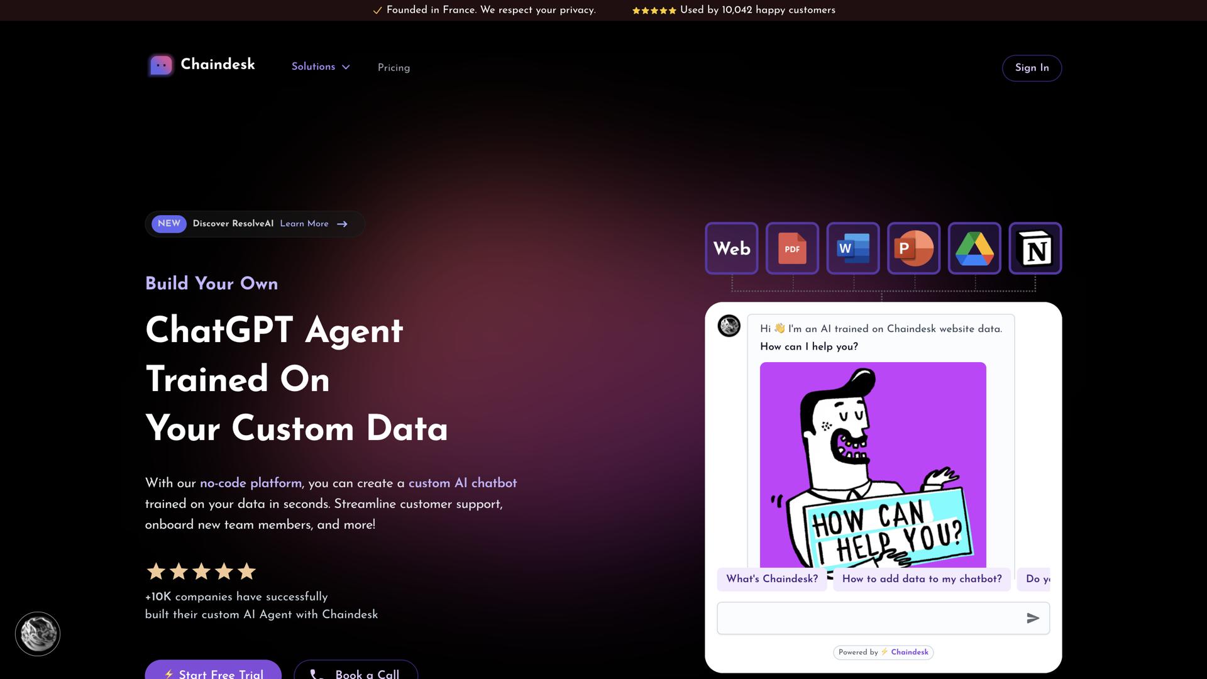Click the Sign In button
Screen dimensions: 1207x679
(x=1032, y=68)
